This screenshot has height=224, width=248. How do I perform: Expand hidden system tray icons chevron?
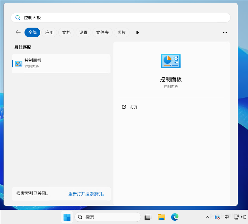207,217
